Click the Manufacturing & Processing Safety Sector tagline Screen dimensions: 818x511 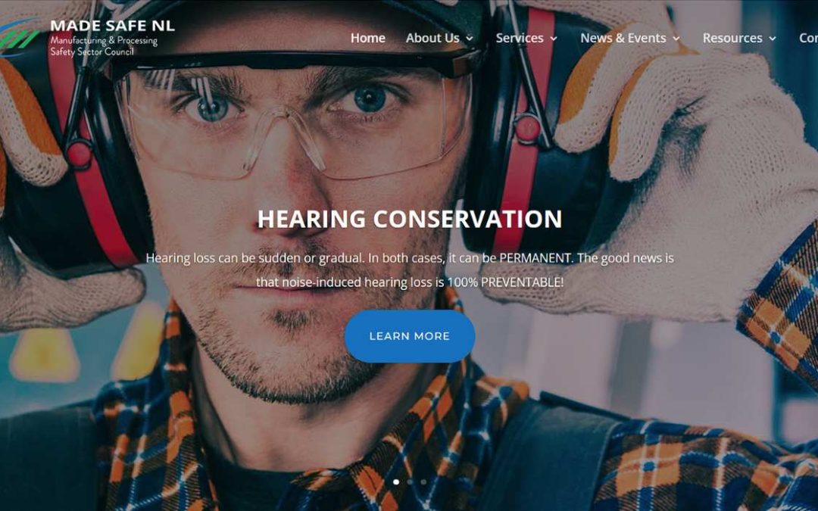coord(104,46)
